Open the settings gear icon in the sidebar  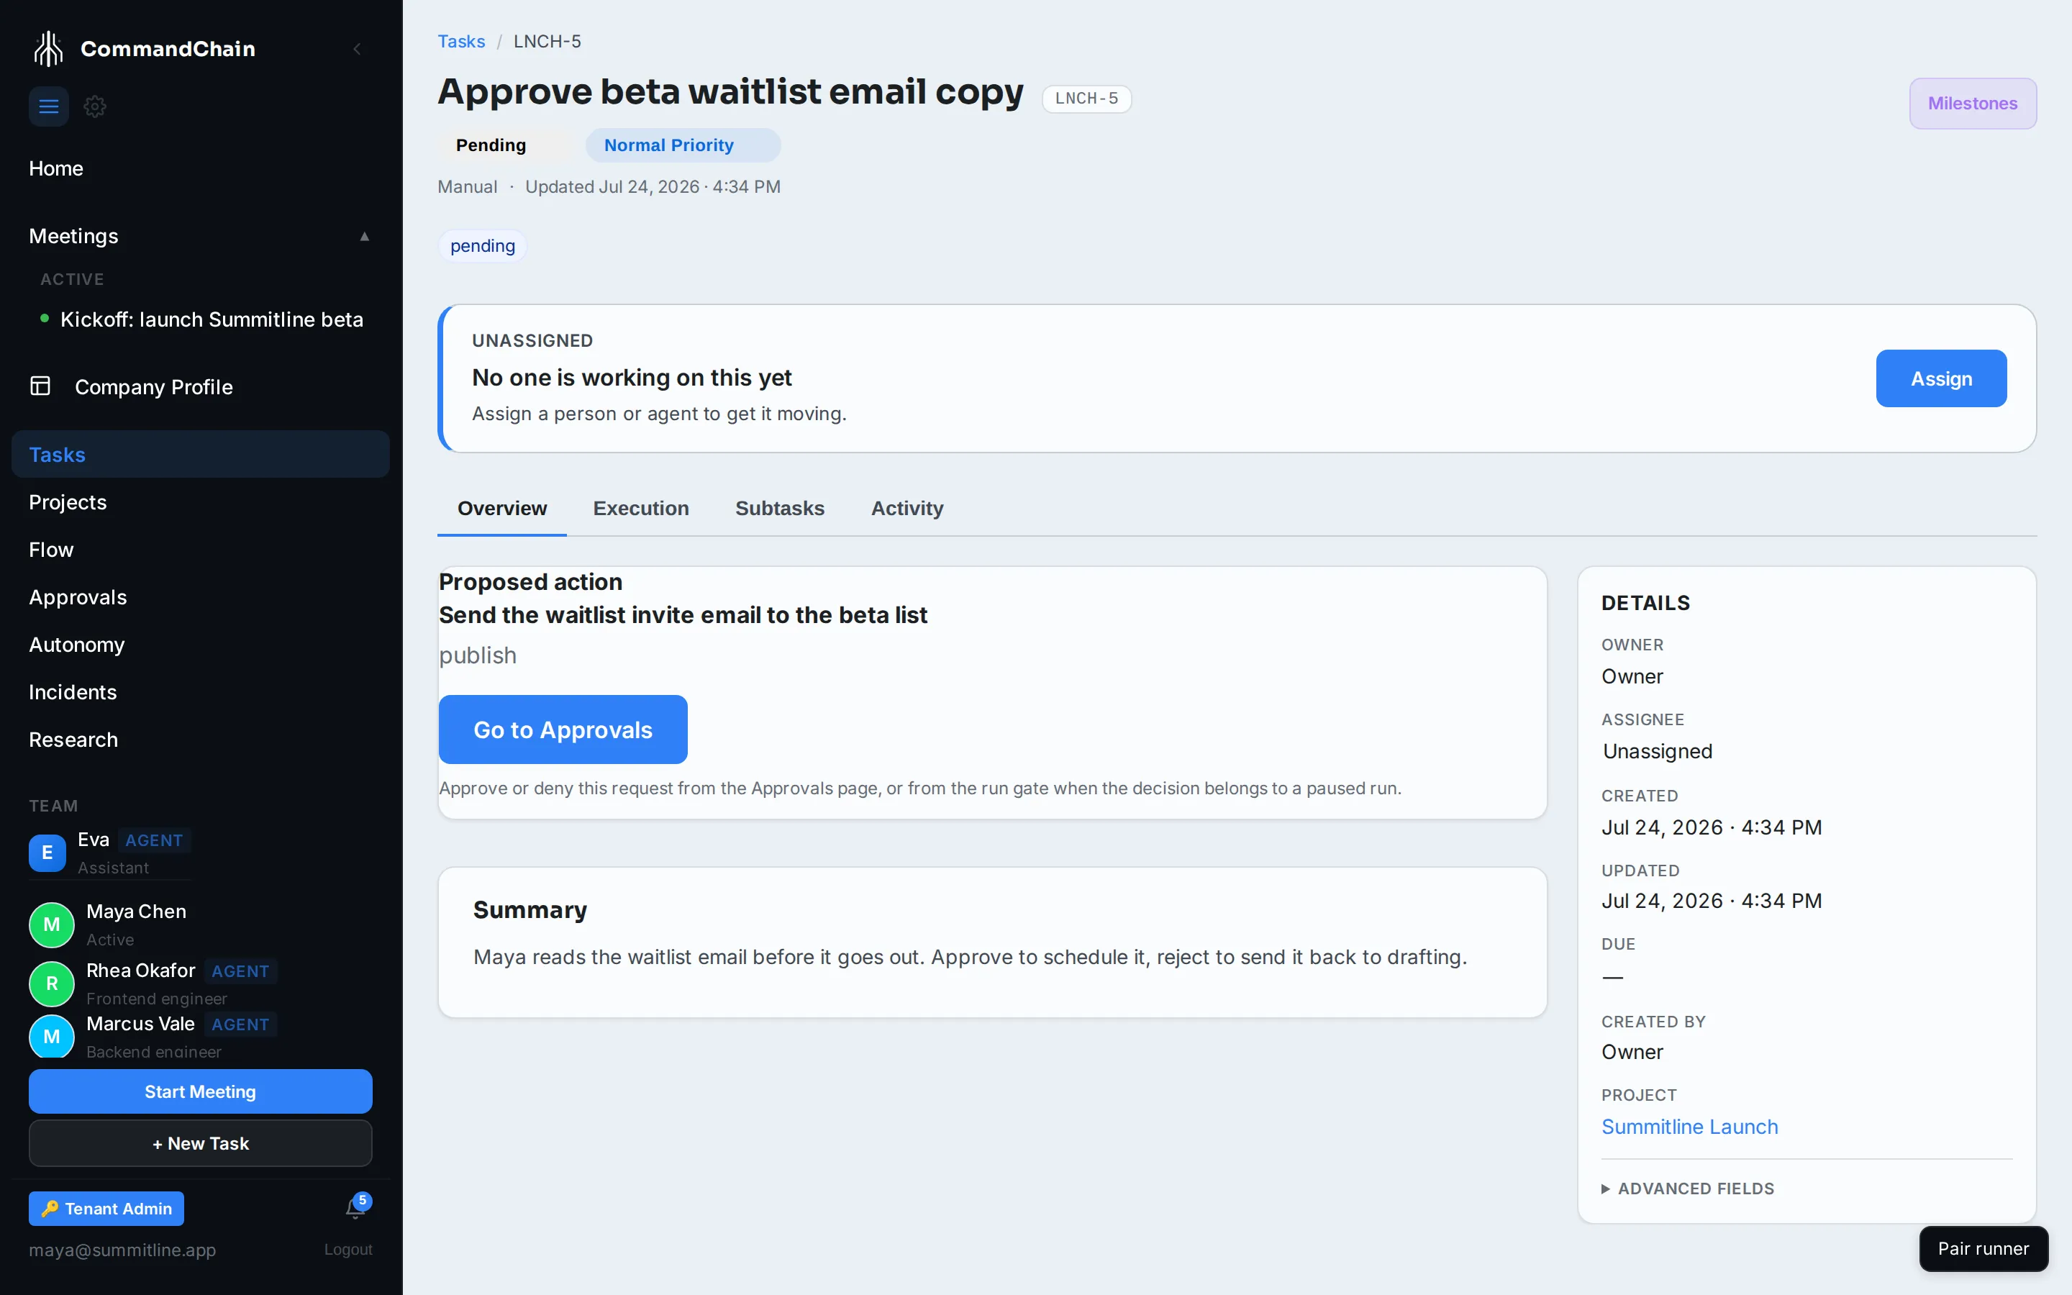click(x=95, y=107)
